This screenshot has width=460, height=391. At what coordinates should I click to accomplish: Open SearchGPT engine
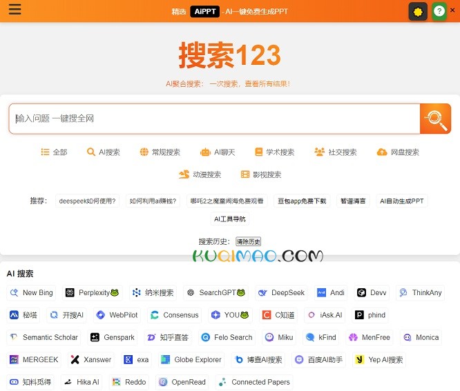215,292
